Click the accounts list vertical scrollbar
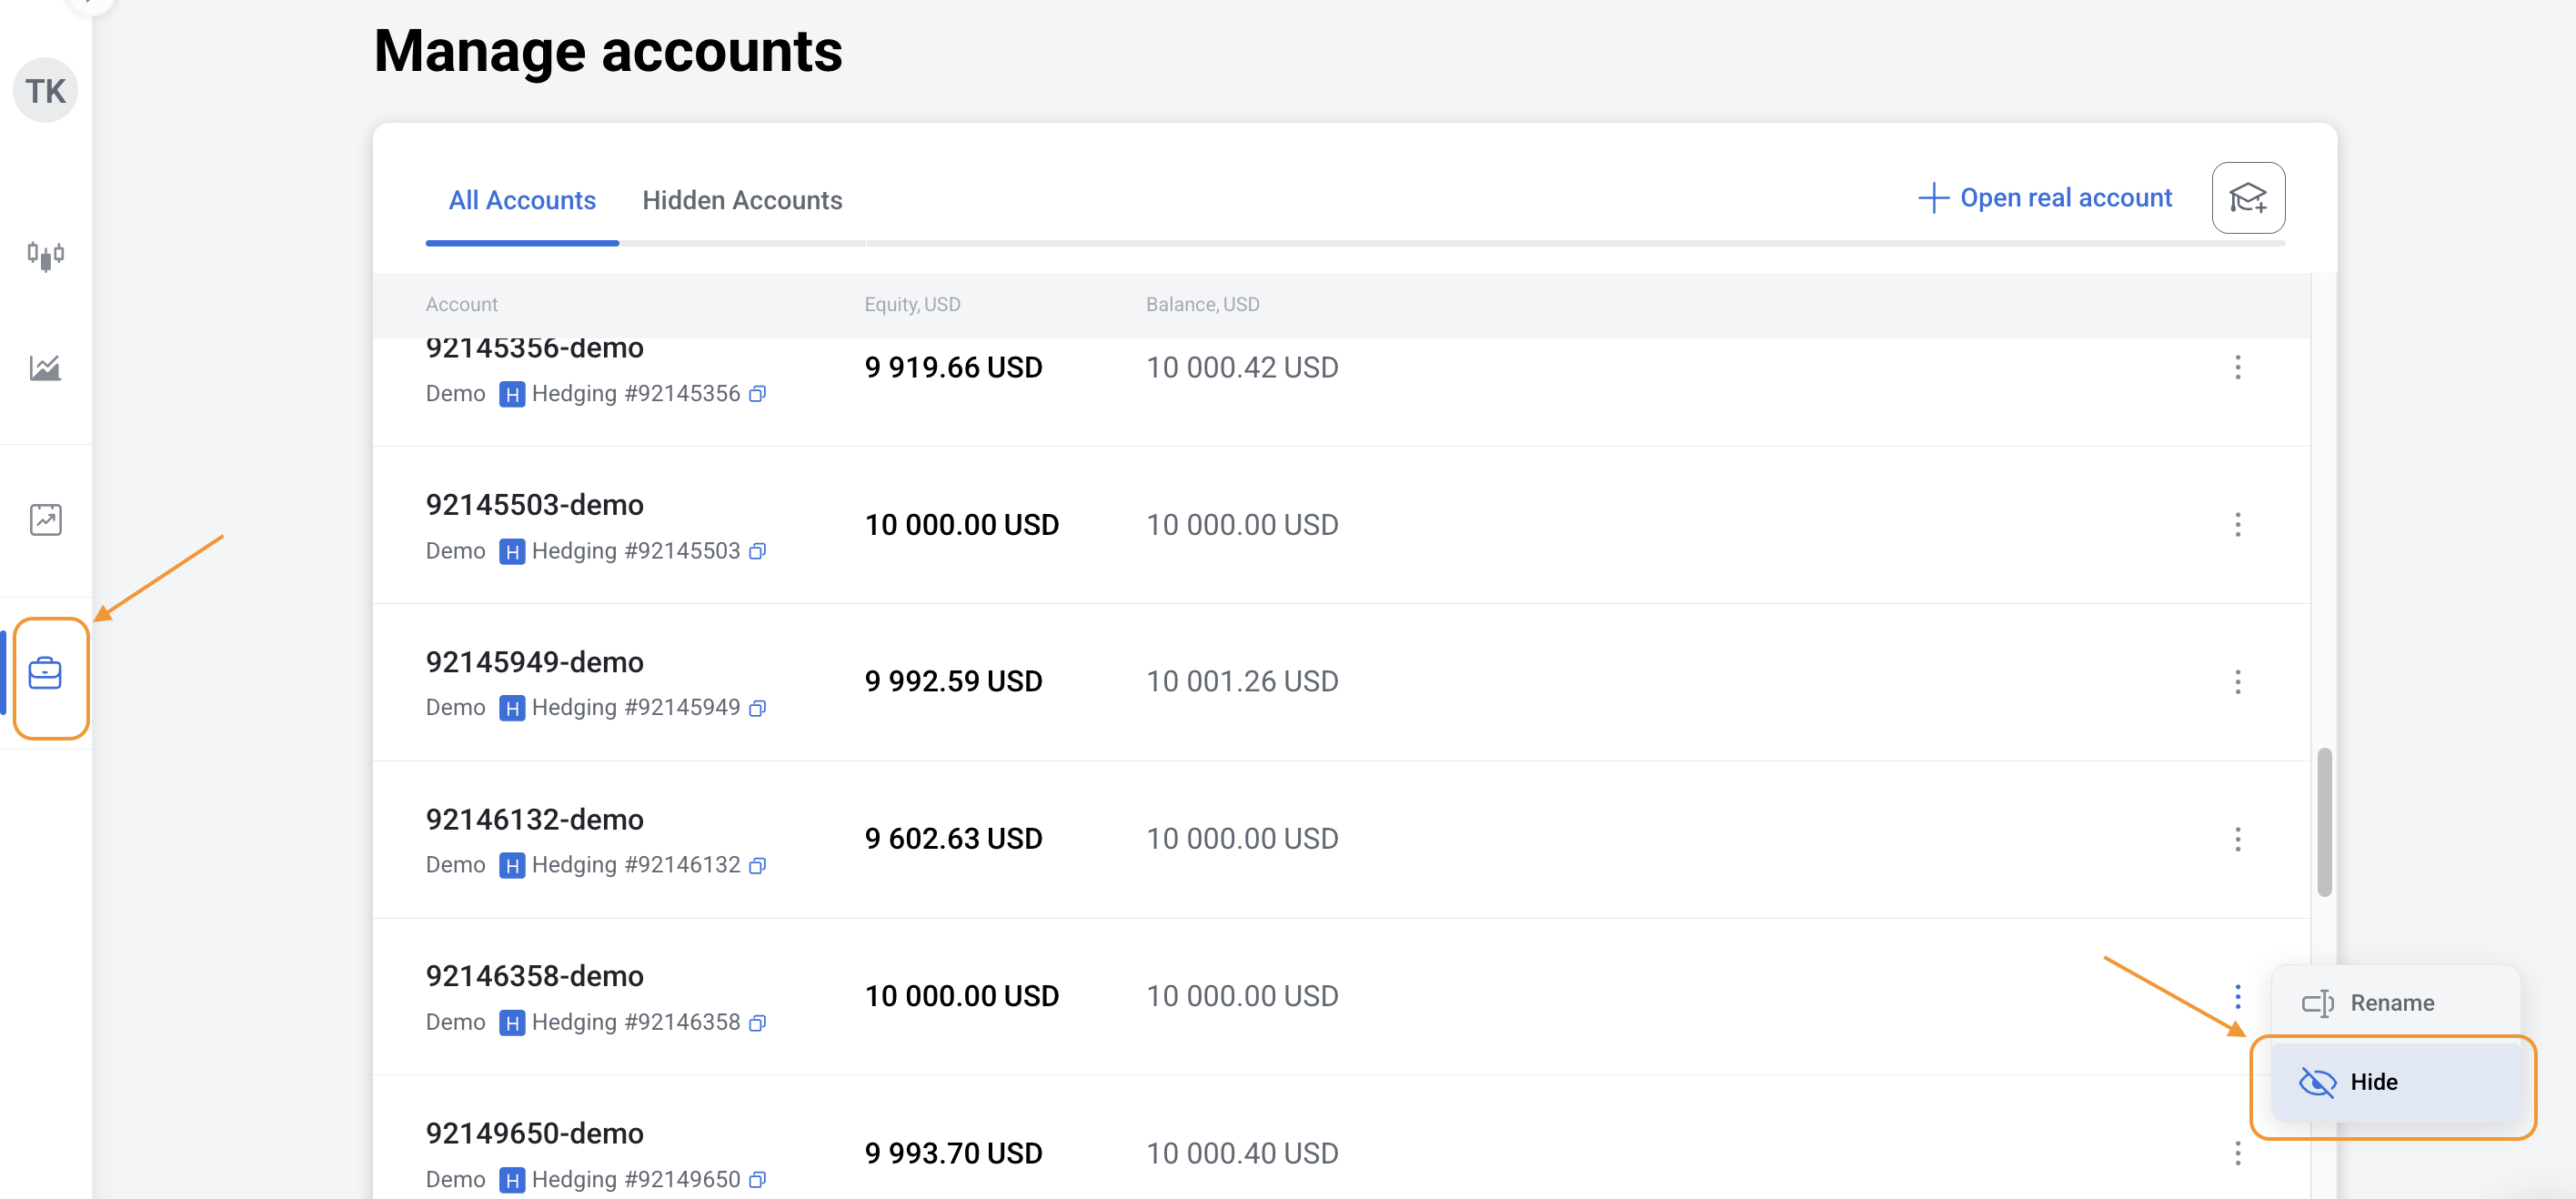 (x=2324, y=822)
